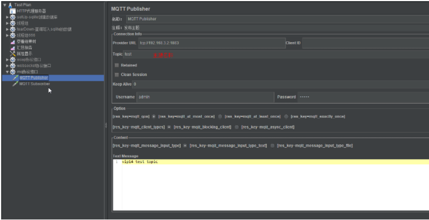Click the gear icon beside 线程组666
The height and width of the screenshot is (220, 429).
click(13, 35)
